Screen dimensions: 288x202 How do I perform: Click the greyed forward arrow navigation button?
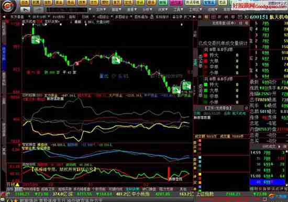coord(38,10)
